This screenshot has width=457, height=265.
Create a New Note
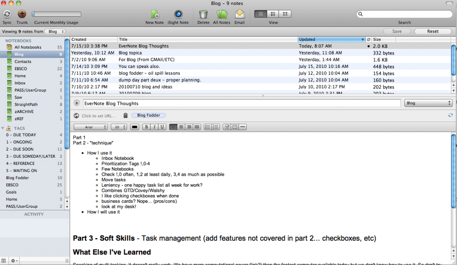coord(155,14)
